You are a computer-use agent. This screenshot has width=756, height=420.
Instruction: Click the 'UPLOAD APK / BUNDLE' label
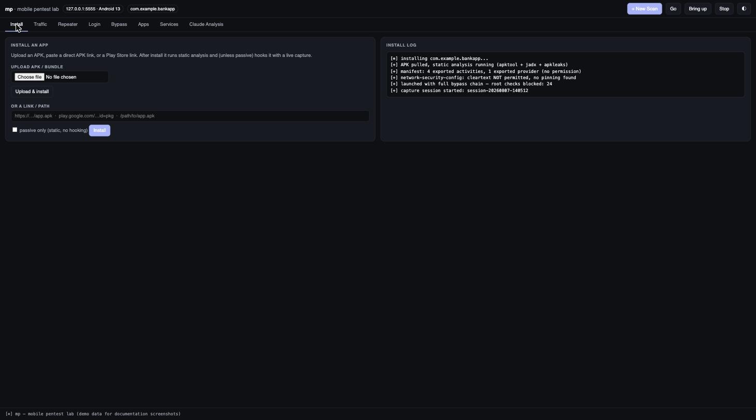(37, 67)
